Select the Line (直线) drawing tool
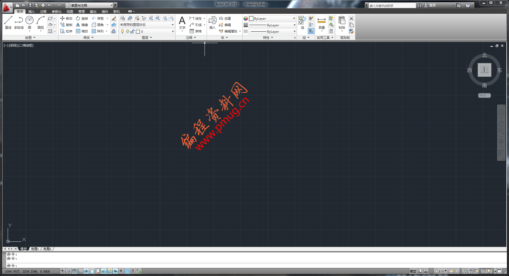 tap(8, 22)
